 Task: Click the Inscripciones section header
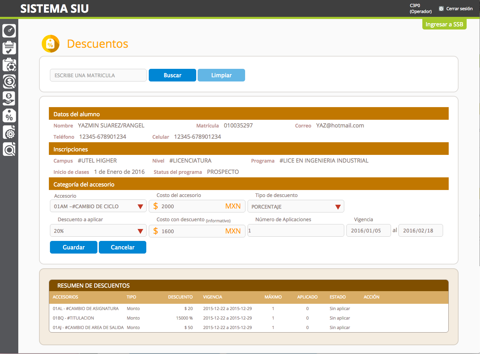pyautogui.click(x=249, y=149)
